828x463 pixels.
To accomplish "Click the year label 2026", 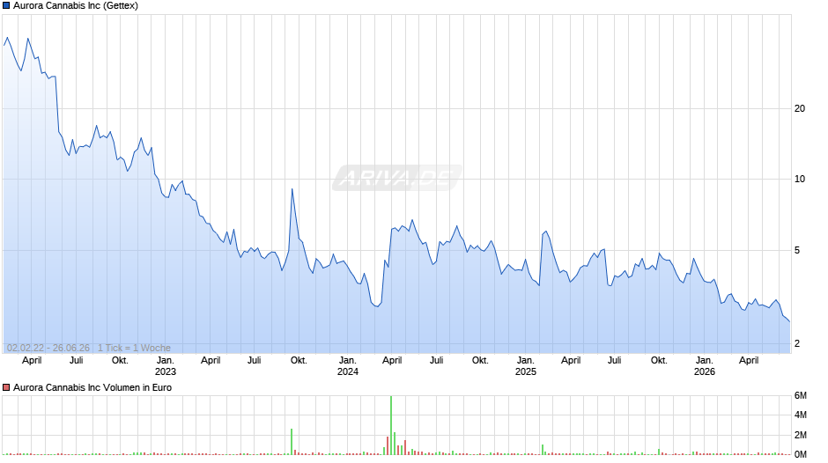I will point(705,371).
